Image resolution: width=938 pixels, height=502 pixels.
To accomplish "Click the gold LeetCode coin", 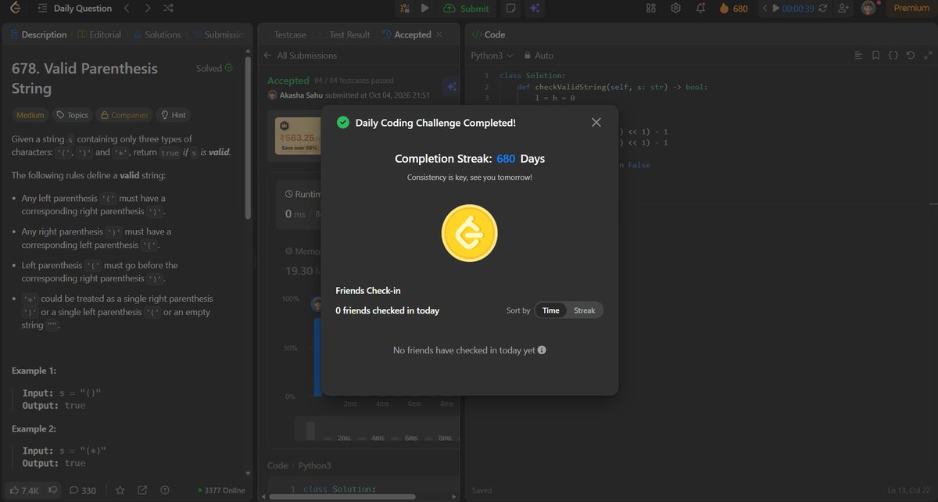I will (469, 234).
